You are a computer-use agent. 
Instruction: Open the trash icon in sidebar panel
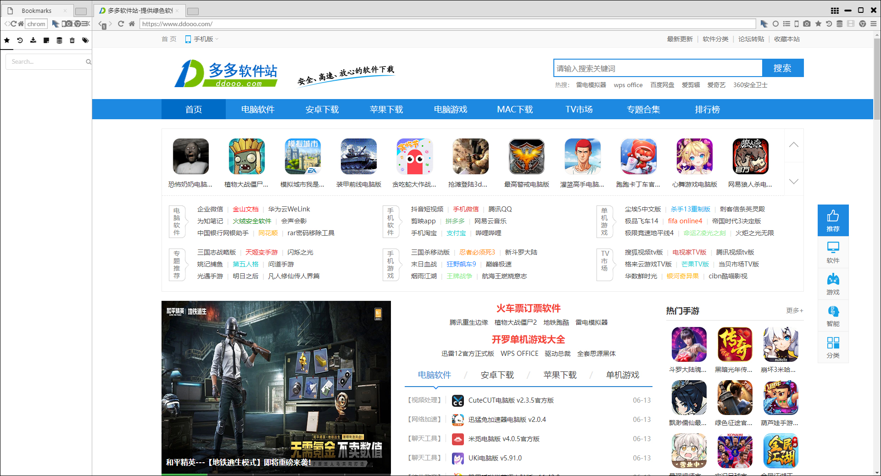(x=72, y=40)
